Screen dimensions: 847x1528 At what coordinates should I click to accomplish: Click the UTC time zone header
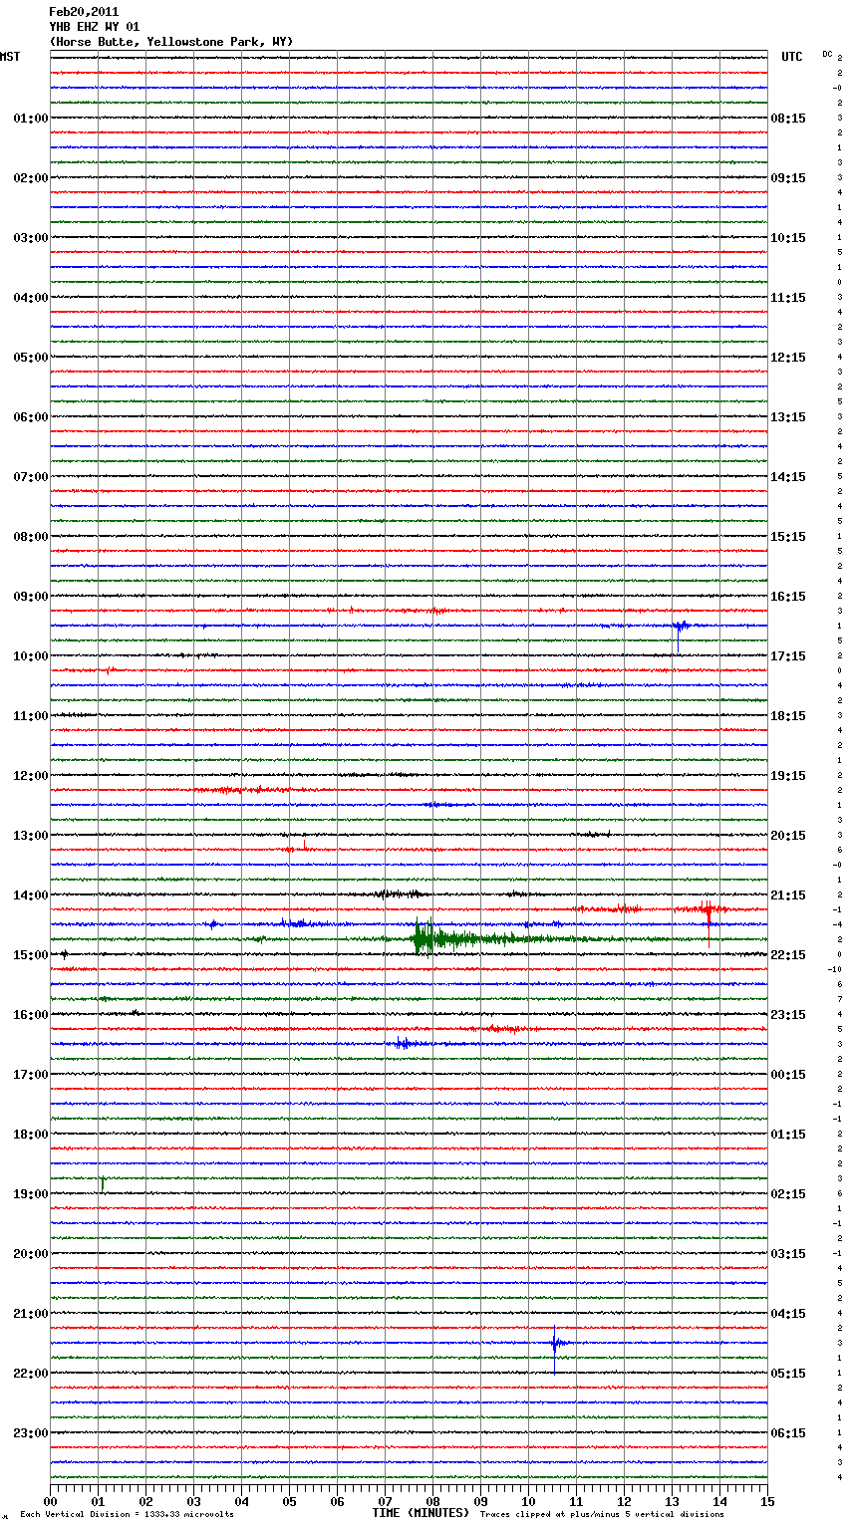pyautogui.click(x=792, y=57)
